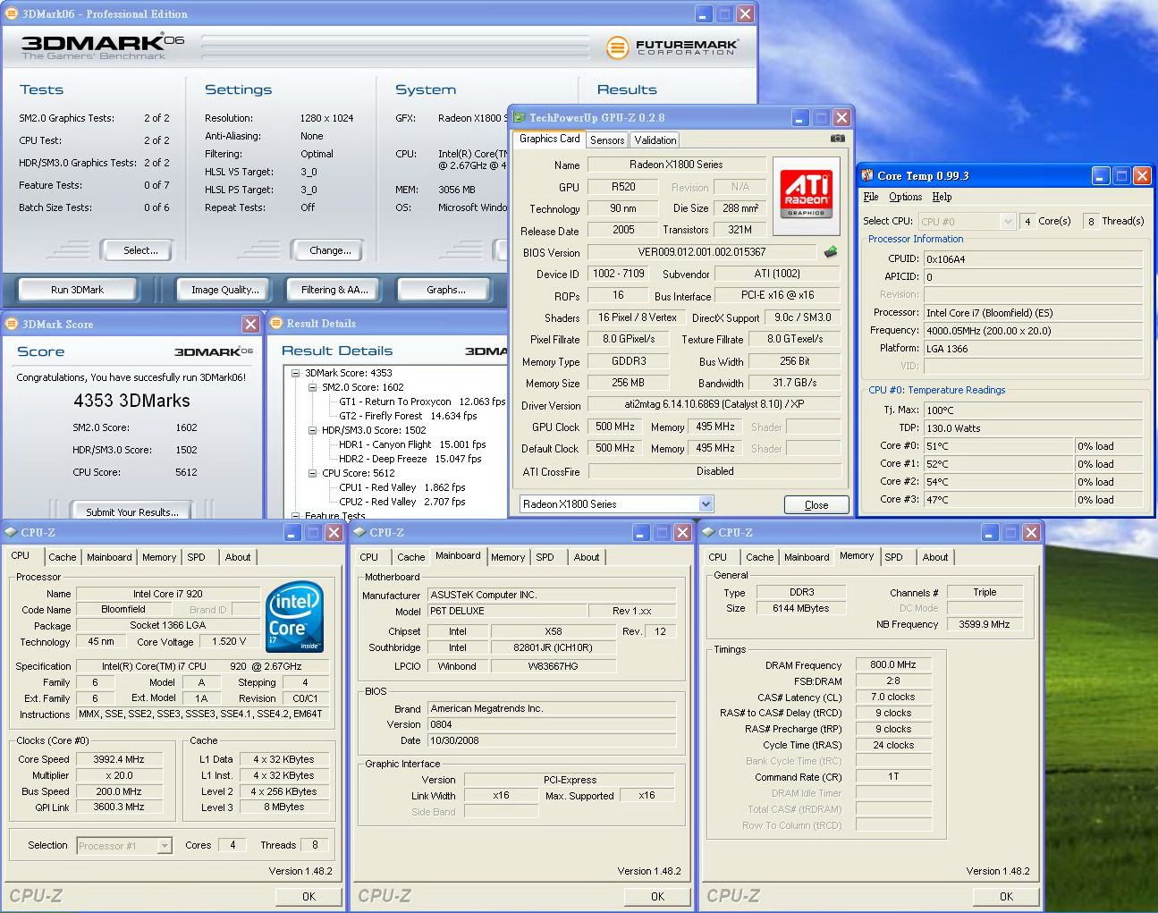Click the Run 3DMark button
1158x913 pixels.
(77, 290)
